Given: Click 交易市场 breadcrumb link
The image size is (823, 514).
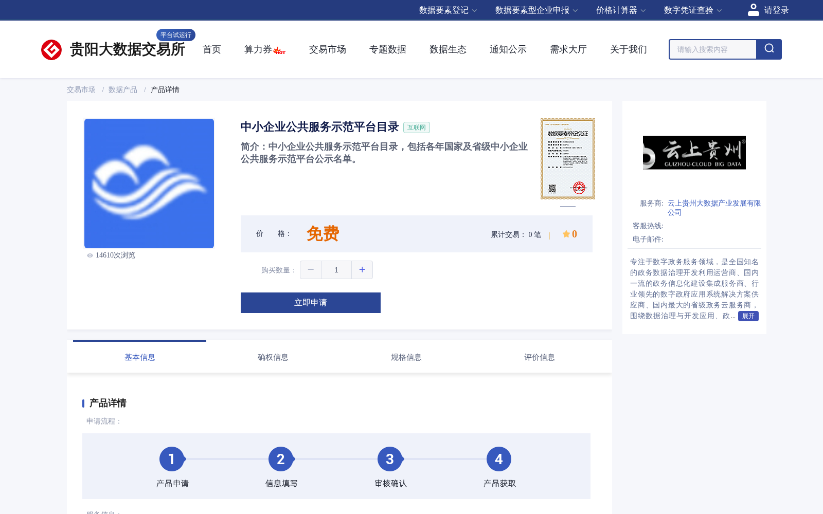Looking at the screenshot, I should (81, 89).
